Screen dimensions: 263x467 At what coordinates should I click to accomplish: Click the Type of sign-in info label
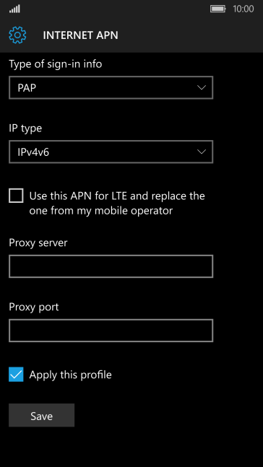56,64
